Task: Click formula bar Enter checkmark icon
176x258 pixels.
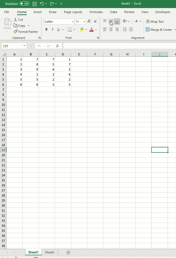Action: coord(48,46)
